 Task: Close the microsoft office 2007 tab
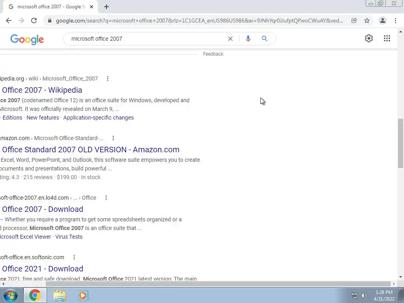92,7
